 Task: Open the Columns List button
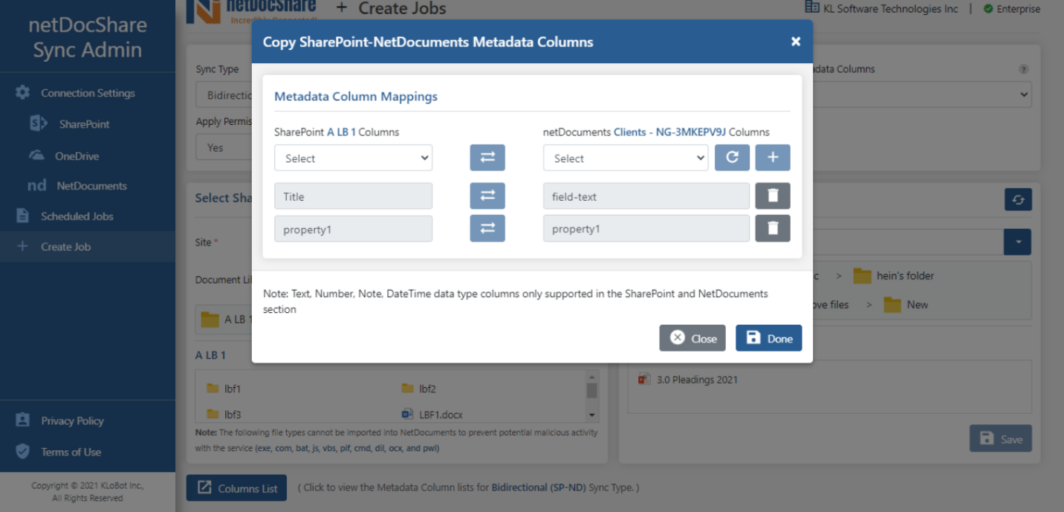[x=236, y=488]
